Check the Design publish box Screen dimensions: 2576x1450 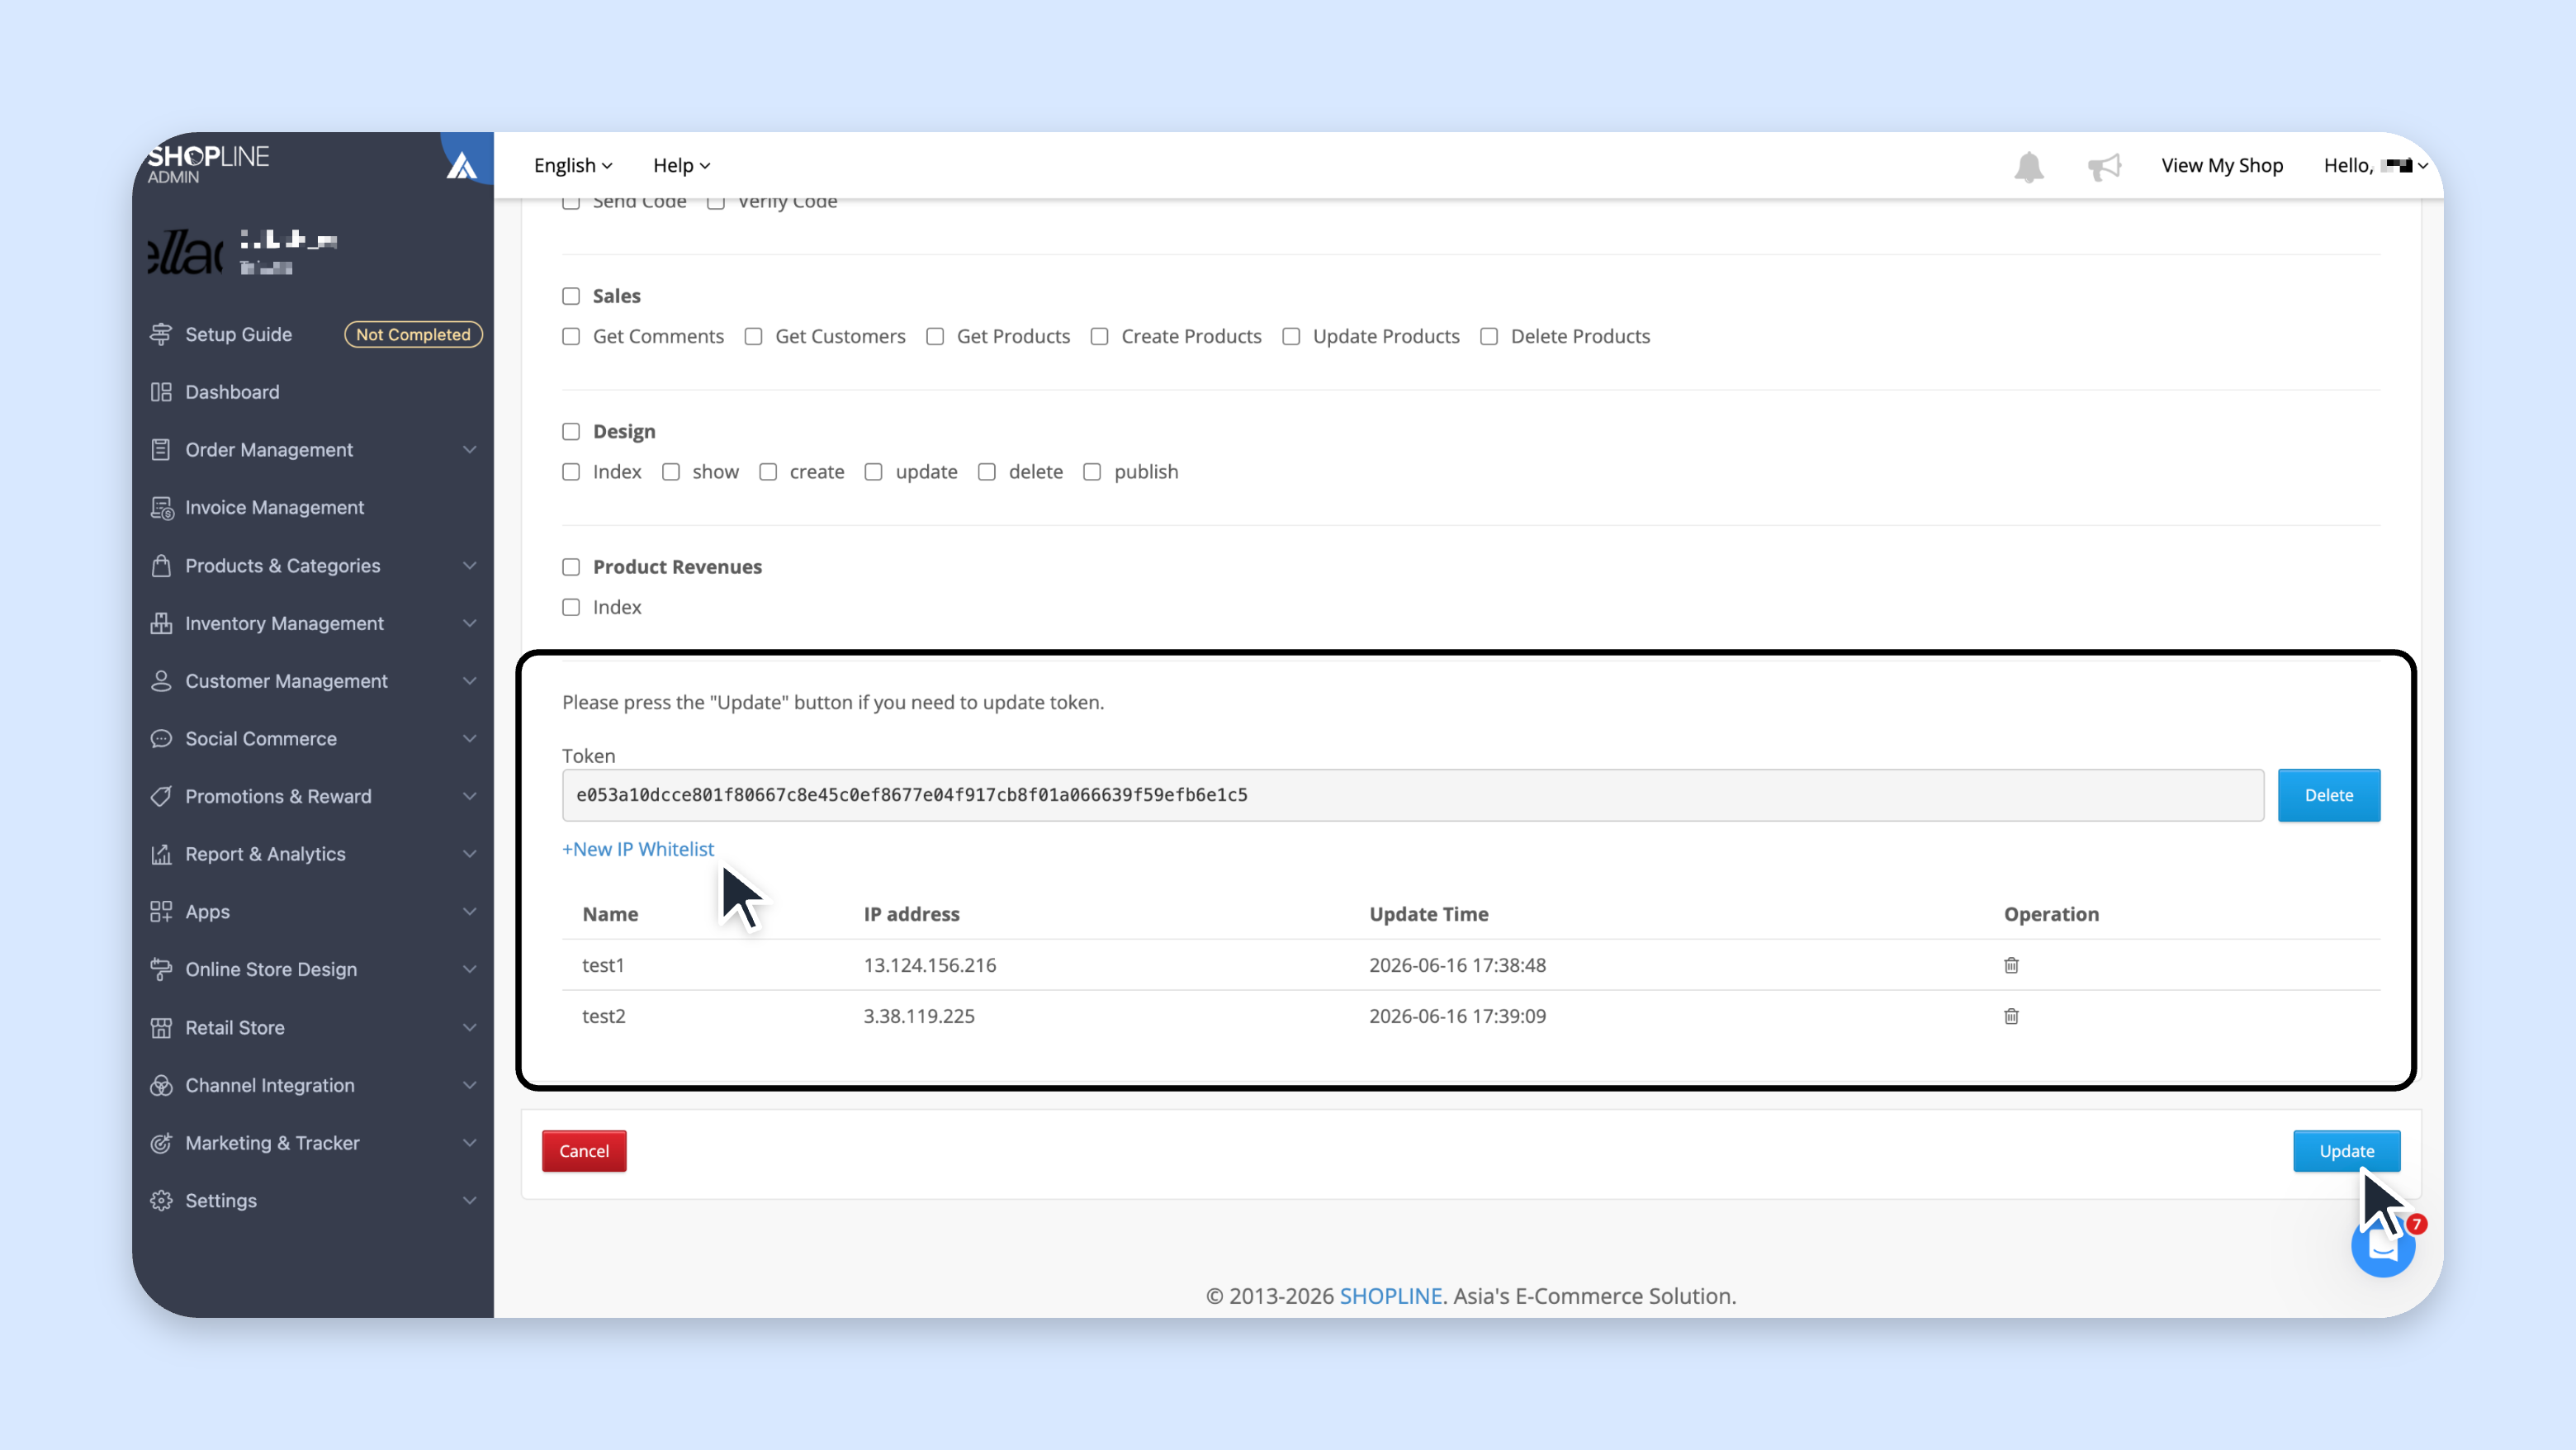pyautogui.click(x=1092, y=472)
